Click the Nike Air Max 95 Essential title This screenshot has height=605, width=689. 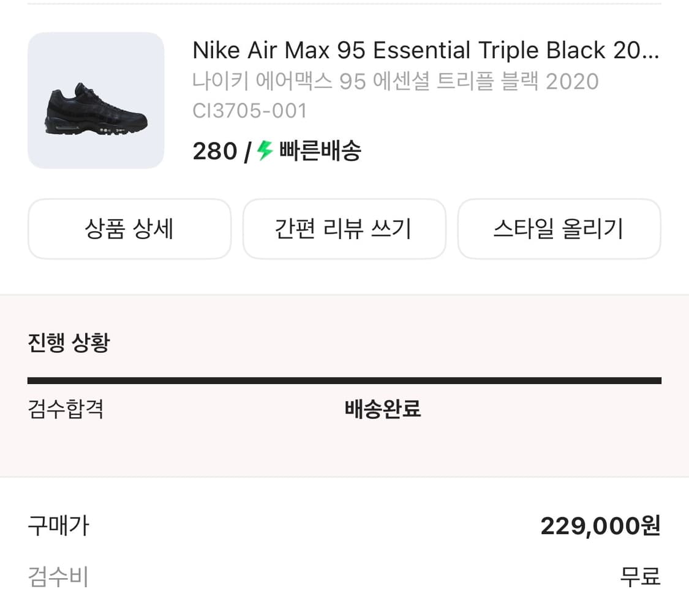click(425, 50)
